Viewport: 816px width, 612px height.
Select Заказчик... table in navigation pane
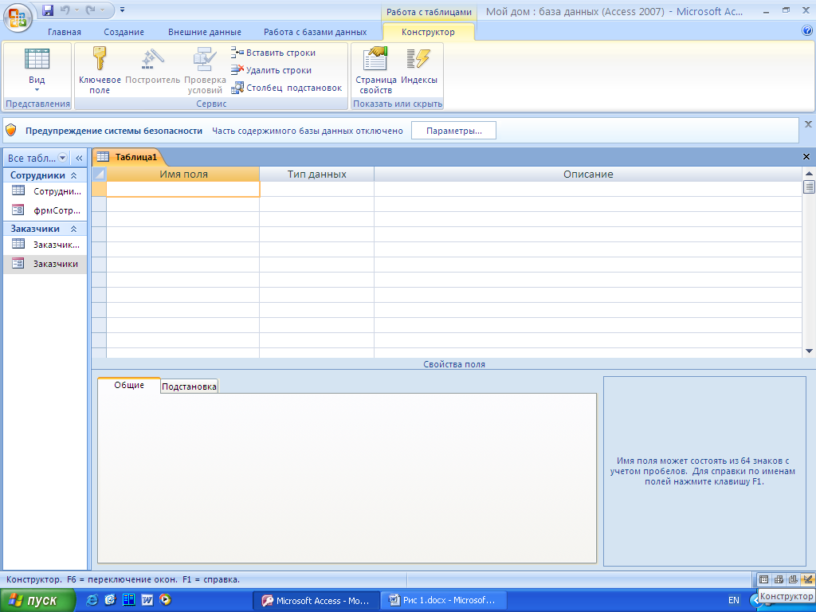click(45, 245)
